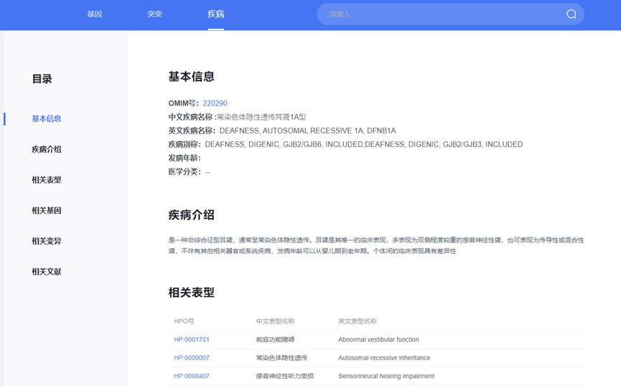Click Autosomal recessive inheritance cell

click(x=384, y=358)
